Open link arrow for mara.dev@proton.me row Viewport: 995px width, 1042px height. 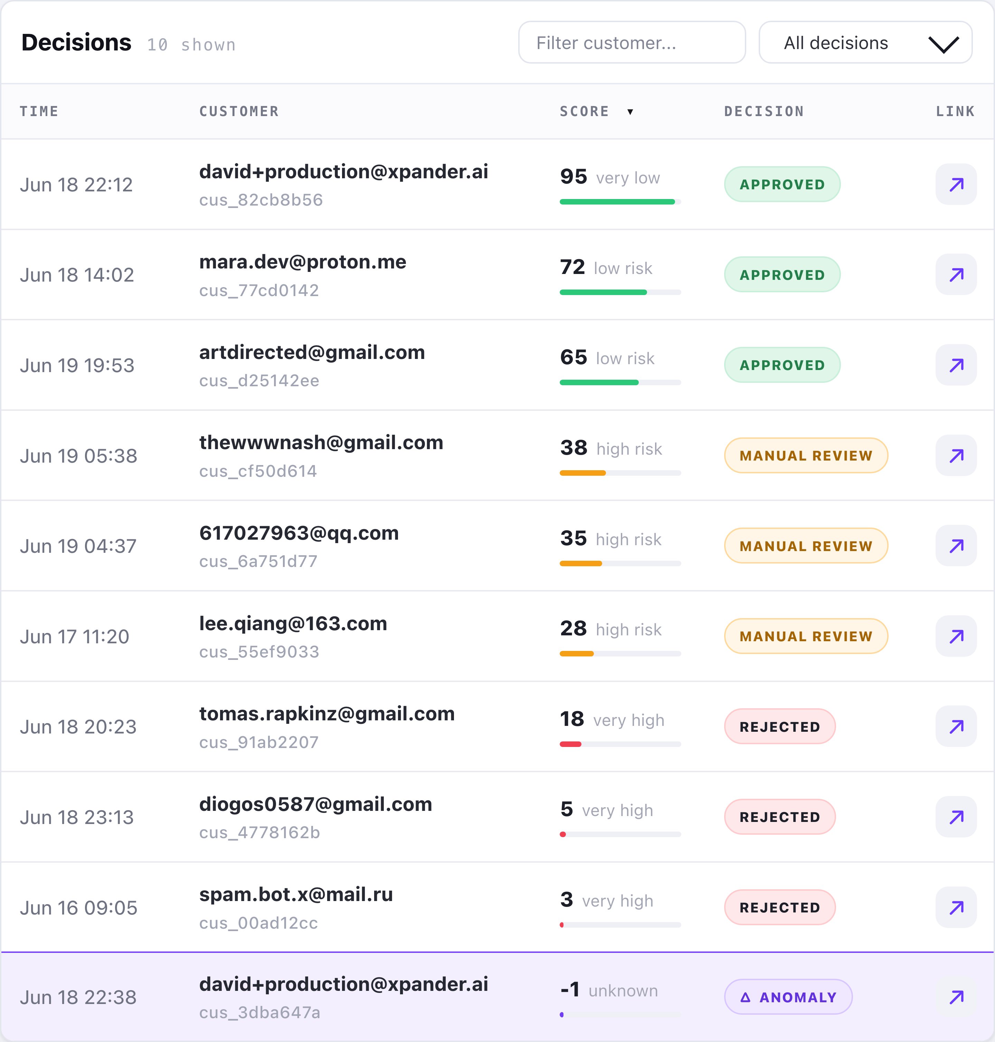coord(956,274)
